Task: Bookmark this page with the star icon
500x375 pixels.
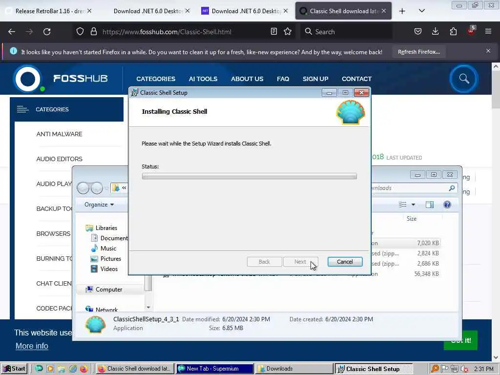Action: tap(288, 32)
